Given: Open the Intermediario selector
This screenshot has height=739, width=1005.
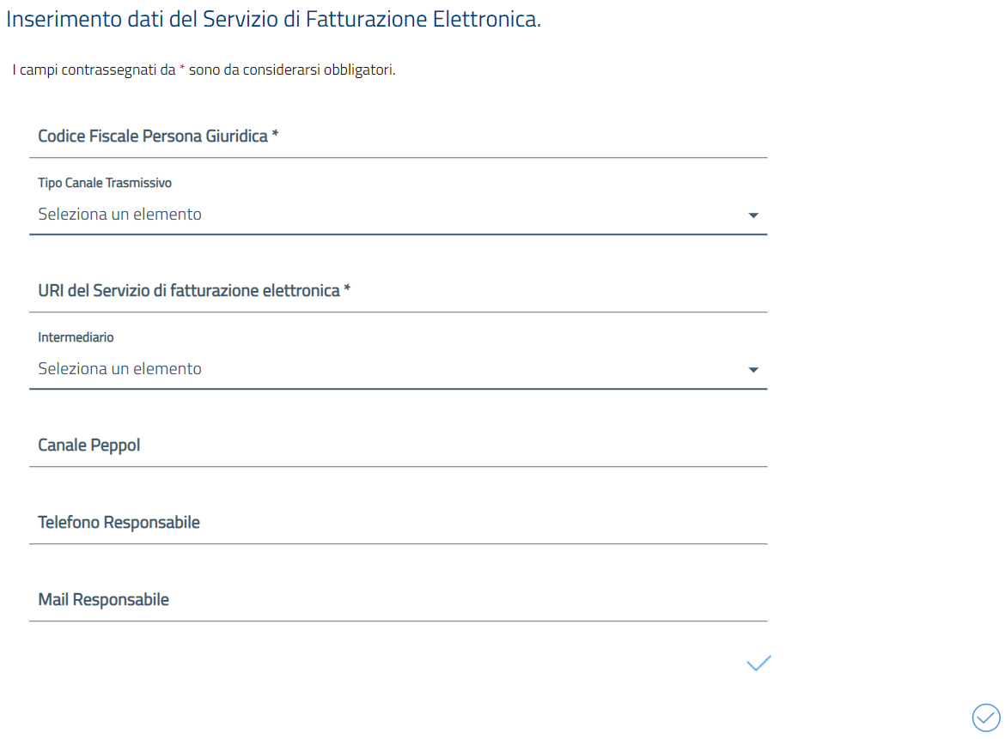Looking at the screenshot, I should pos(395,368).
